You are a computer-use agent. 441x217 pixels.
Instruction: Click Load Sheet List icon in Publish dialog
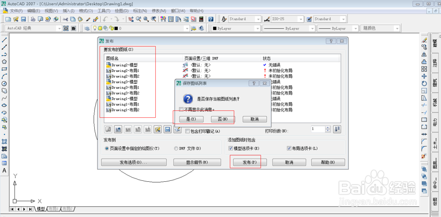point(158,129)
